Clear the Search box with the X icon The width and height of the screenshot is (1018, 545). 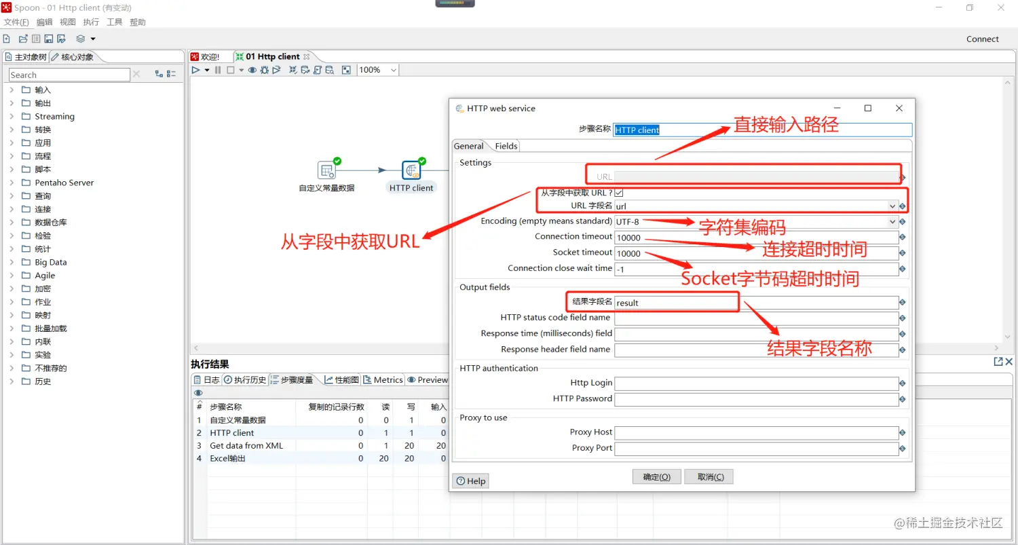pyautogui.click(x=136, y=74)
